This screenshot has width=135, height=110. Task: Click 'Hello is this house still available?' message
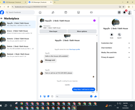point(57,56)
